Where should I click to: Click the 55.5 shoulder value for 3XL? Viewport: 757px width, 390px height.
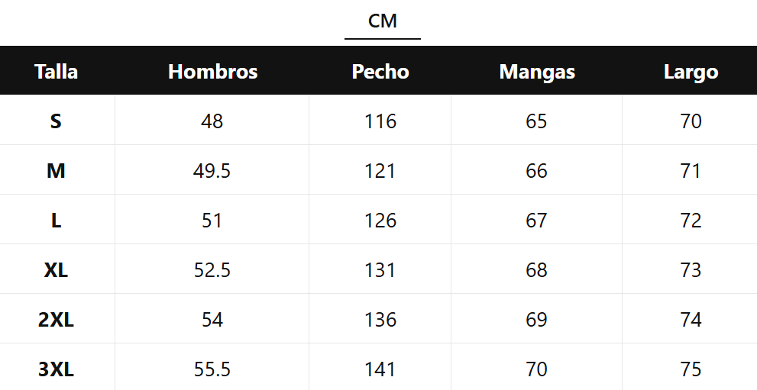[x=212, y=369]
